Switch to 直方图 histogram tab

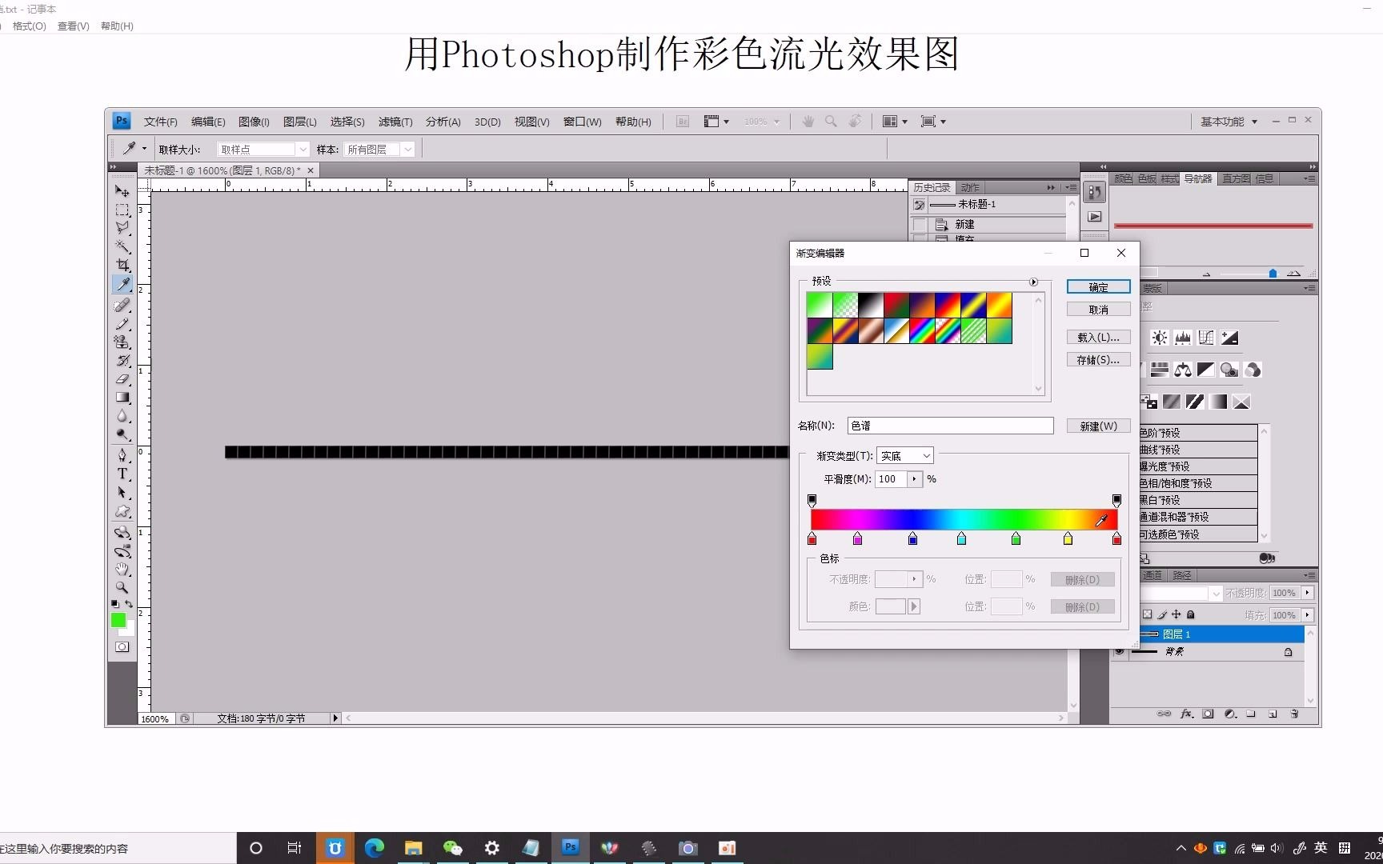point(1236,179)
